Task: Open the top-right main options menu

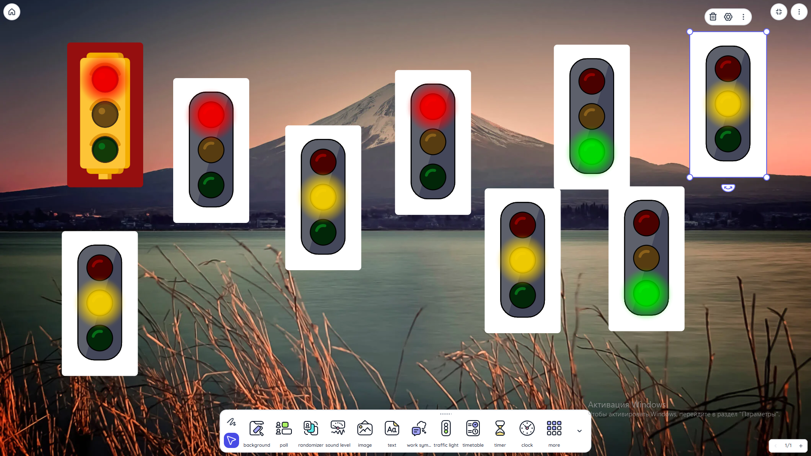Action: click(799, 12)
